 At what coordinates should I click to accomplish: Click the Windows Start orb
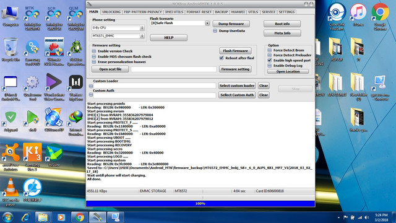[7, 217]
